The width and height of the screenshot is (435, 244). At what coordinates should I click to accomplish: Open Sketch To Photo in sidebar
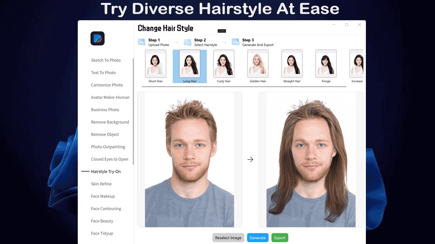click(106, 60)
